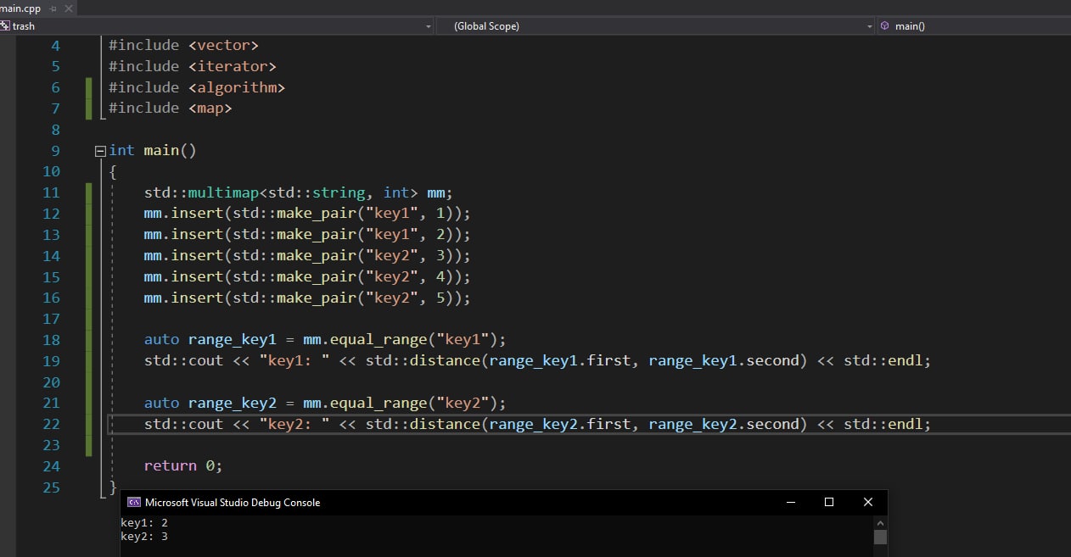
Task: Pin the main.cpp editor tab
Action: 52,8
